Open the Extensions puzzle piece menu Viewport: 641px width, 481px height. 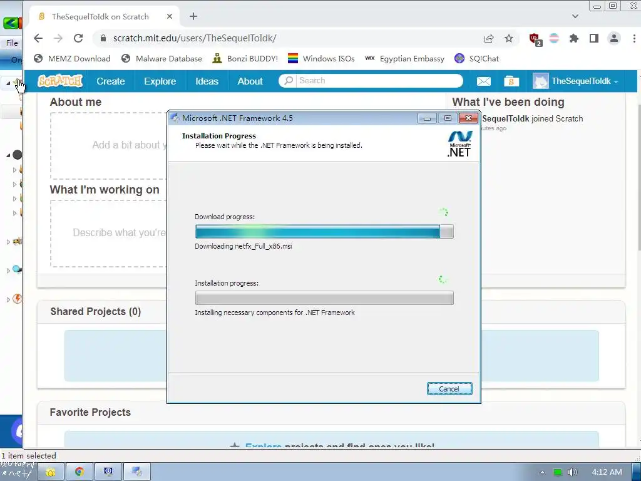coord(574,38)
